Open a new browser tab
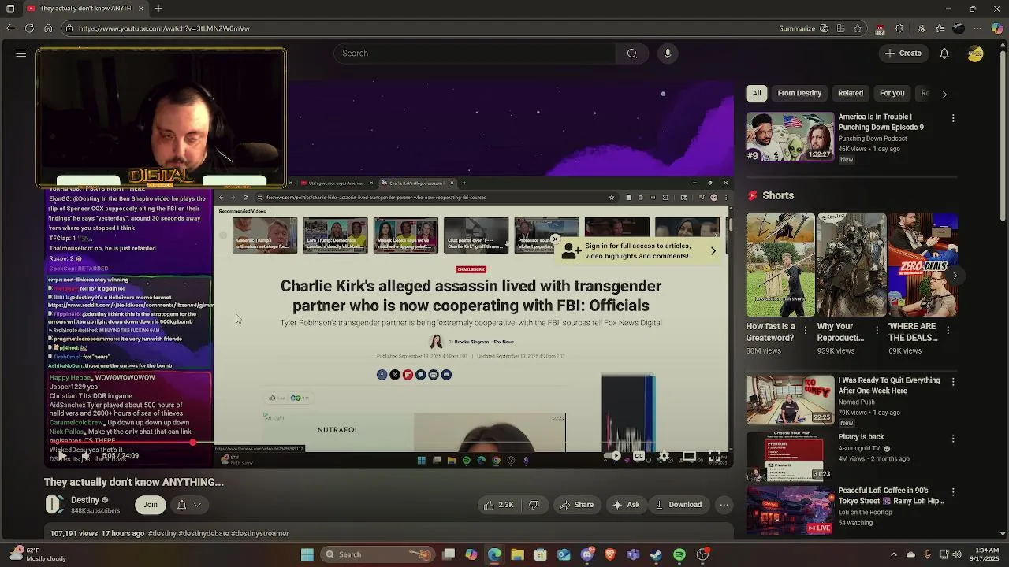The height and width of the screenshot is (567, 1009). click(158, 9)
